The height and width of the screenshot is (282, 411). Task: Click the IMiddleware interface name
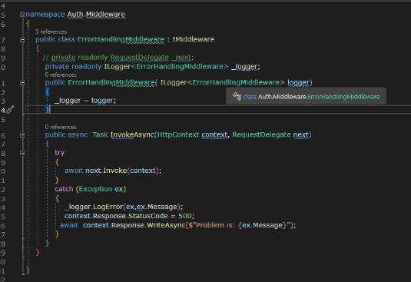193,39
